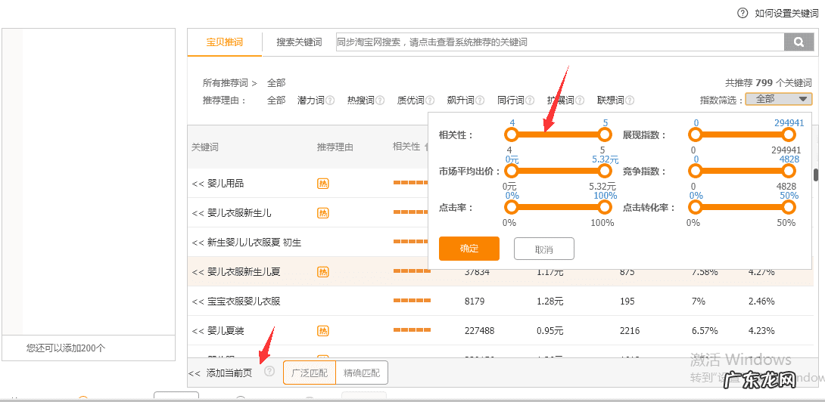
Task: Add keyword 婴儿夏装 via << arrow
Action: (198, 330)
